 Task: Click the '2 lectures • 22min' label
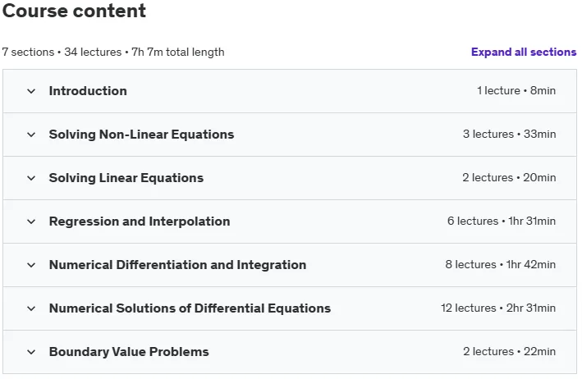pyautogui.click(x=509, y=351)
